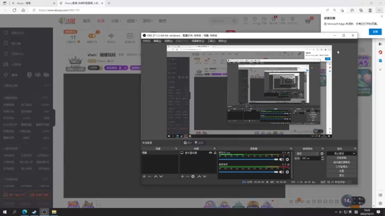The width and height of the screenshot is (385, 216).
Task: Toggle lock on Display Capture source
Action: [215, 153]
